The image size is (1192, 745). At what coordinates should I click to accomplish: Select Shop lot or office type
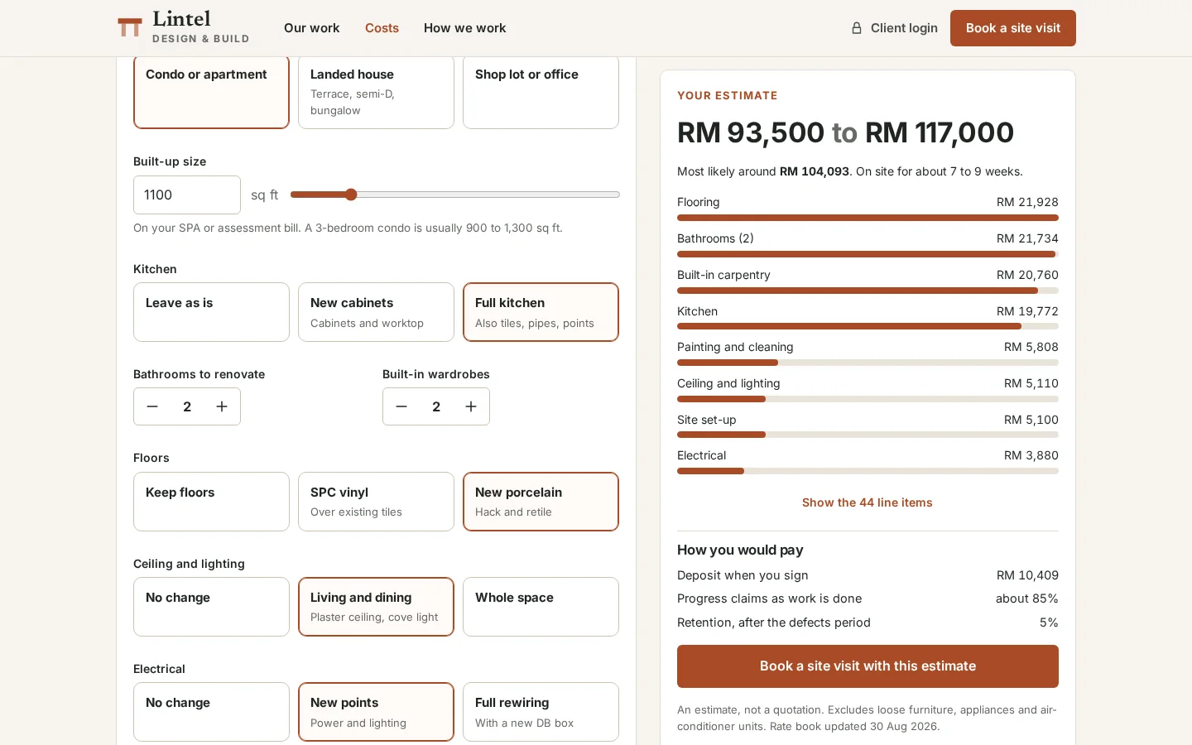click(x=541, y=92)
